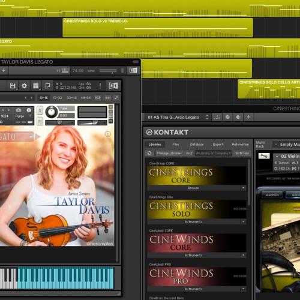Show the keyboard icon beside tempo
300x300 pixels.
point(65,70)
